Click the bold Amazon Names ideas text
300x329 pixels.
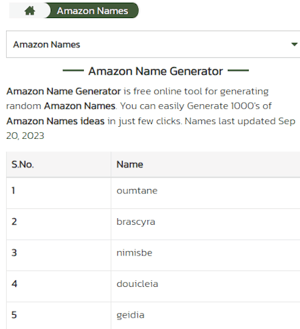click(x=55, y=121)
